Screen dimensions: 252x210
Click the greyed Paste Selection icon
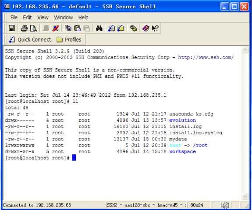tap(87, 28)
